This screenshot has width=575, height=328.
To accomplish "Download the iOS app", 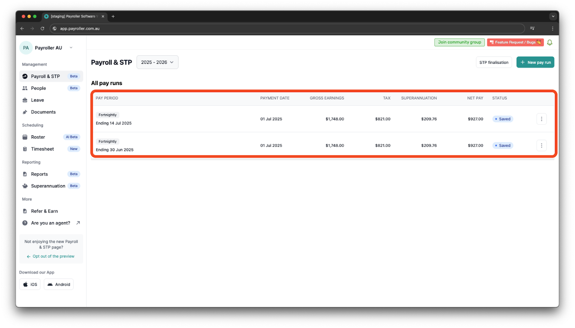I will pyautogui.click(x=30, y=284).
